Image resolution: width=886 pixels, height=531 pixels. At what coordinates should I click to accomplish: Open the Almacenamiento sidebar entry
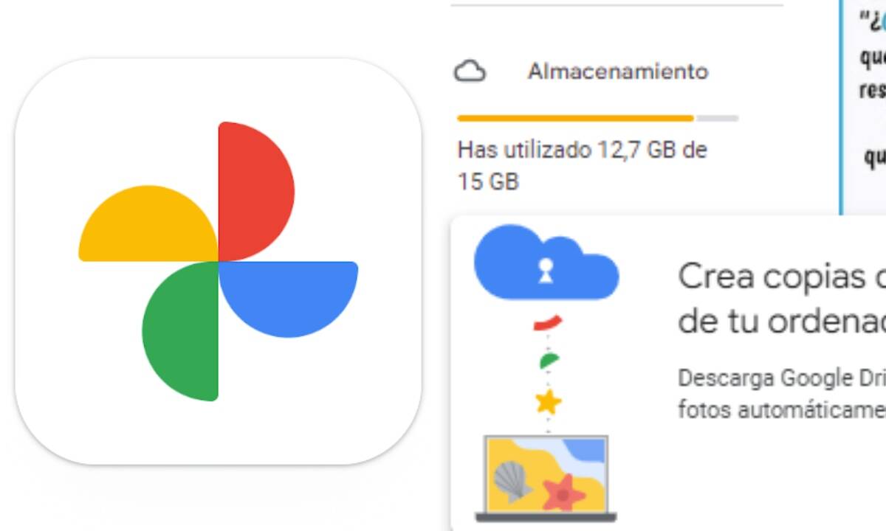(617, 72)
